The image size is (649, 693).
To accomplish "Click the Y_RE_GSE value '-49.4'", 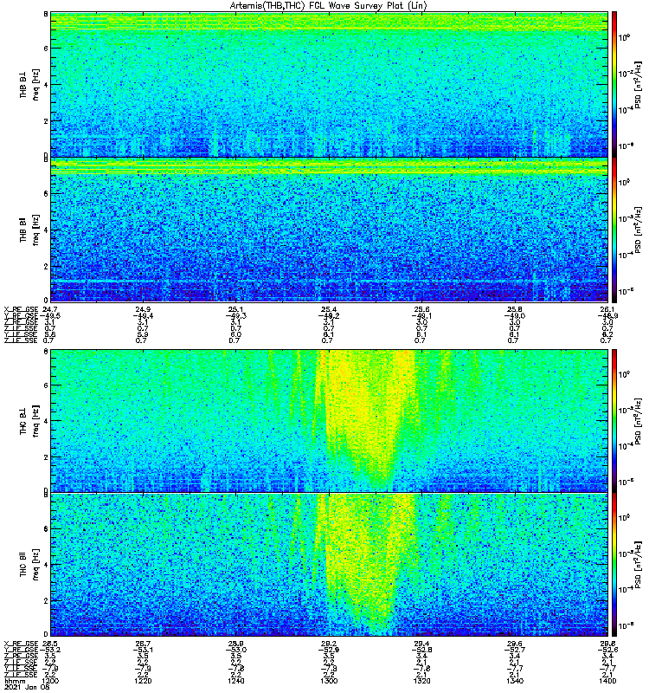I will point(143,315).
